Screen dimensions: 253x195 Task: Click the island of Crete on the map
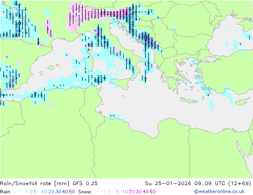click(189, 101)
